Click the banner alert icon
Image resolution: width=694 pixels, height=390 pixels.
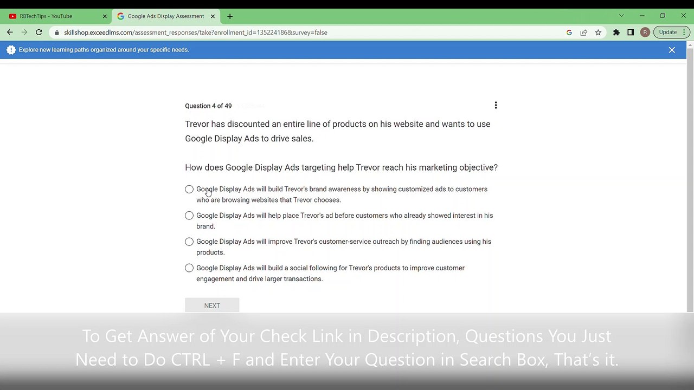11,50
